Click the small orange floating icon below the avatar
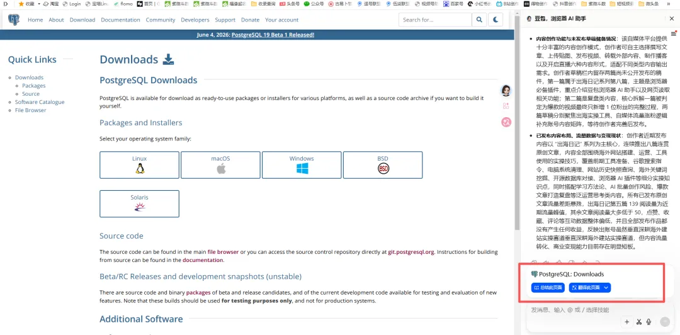 (506, 106)
